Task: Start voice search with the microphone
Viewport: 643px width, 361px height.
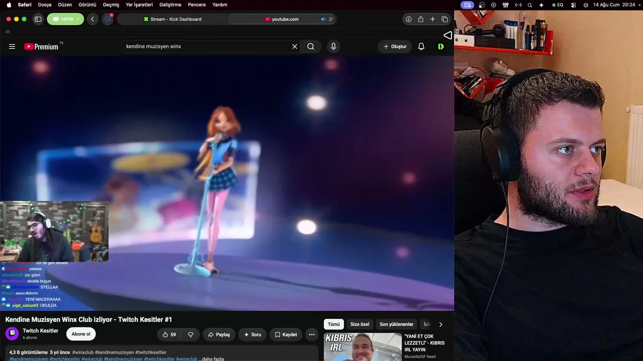Action: 333,47
